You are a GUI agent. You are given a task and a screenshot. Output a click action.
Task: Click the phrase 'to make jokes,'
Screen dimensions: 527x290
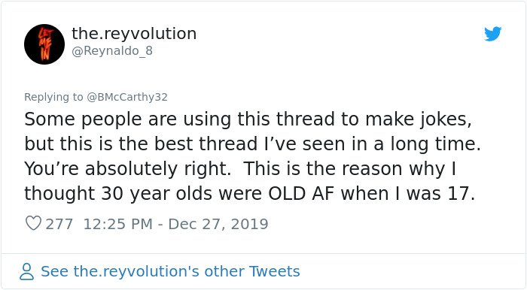407,119
